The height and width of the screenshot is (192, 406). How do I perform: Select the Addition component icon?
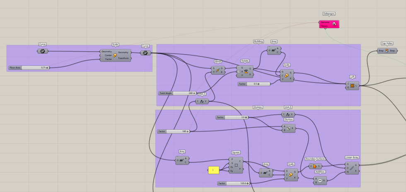pyautogui.click(x=320, y=180)
